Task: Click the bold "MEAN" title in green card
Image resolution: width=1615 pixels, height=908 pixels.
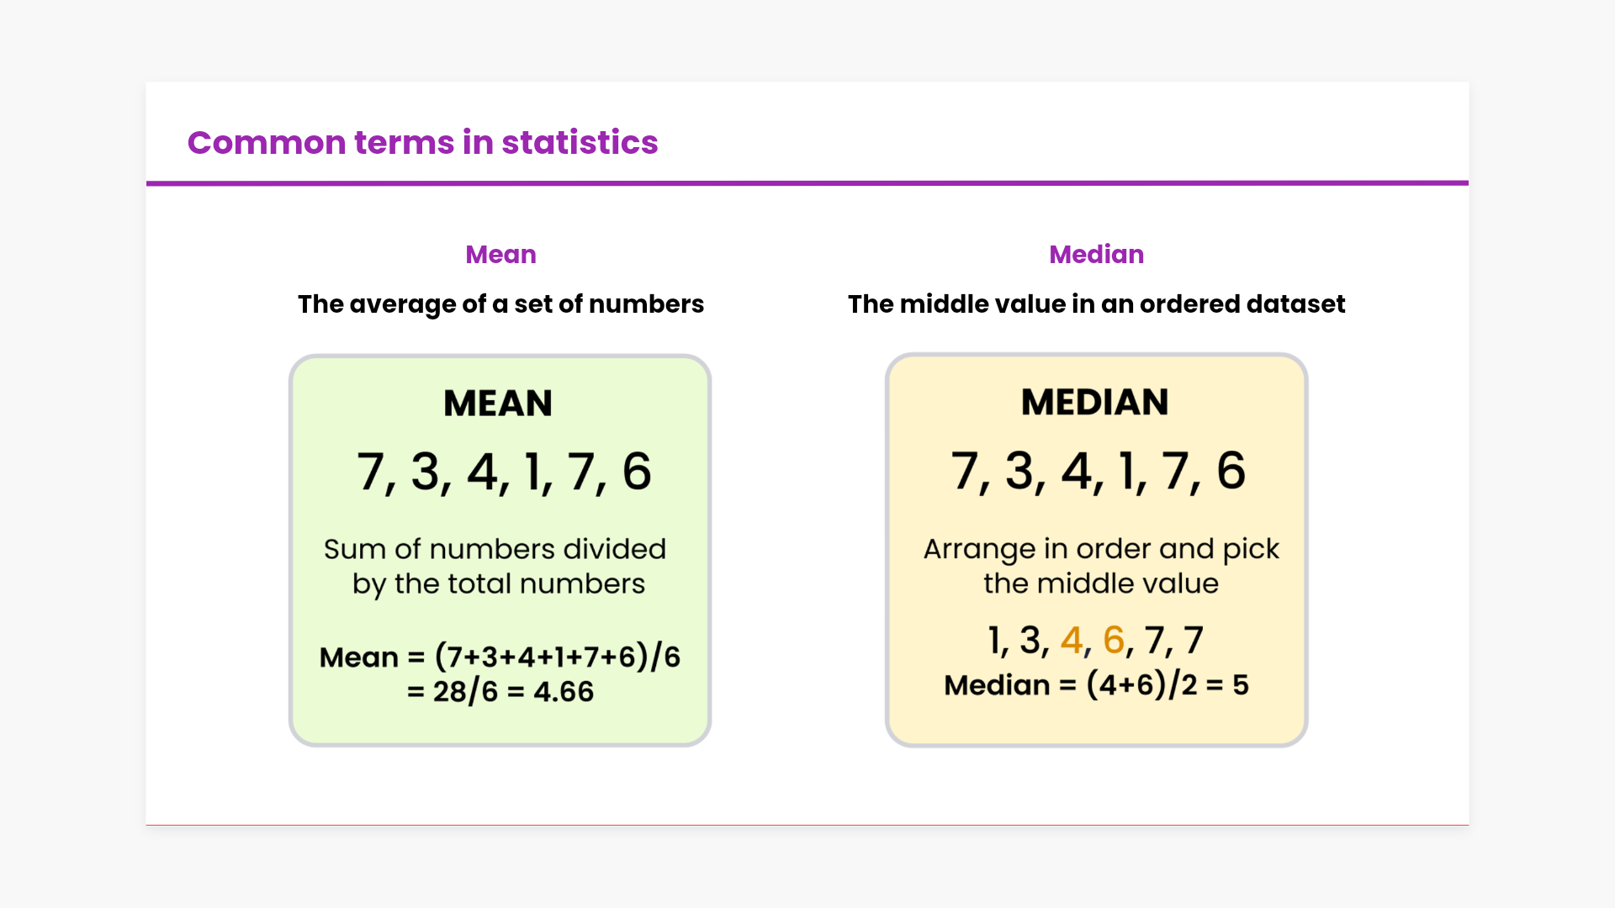Action: tap(498, 404)
